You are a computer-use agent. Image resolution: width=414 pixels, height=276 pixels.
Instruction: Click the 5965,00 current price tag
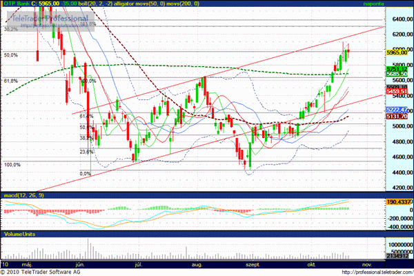click(x=397, y=52)
